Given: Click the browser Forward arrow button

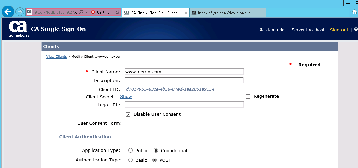Looking at the screenshot, I should pos(20,12).
